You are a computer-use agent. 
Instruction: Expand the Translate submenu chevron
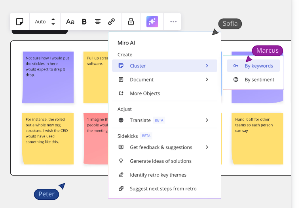[207, 120]
